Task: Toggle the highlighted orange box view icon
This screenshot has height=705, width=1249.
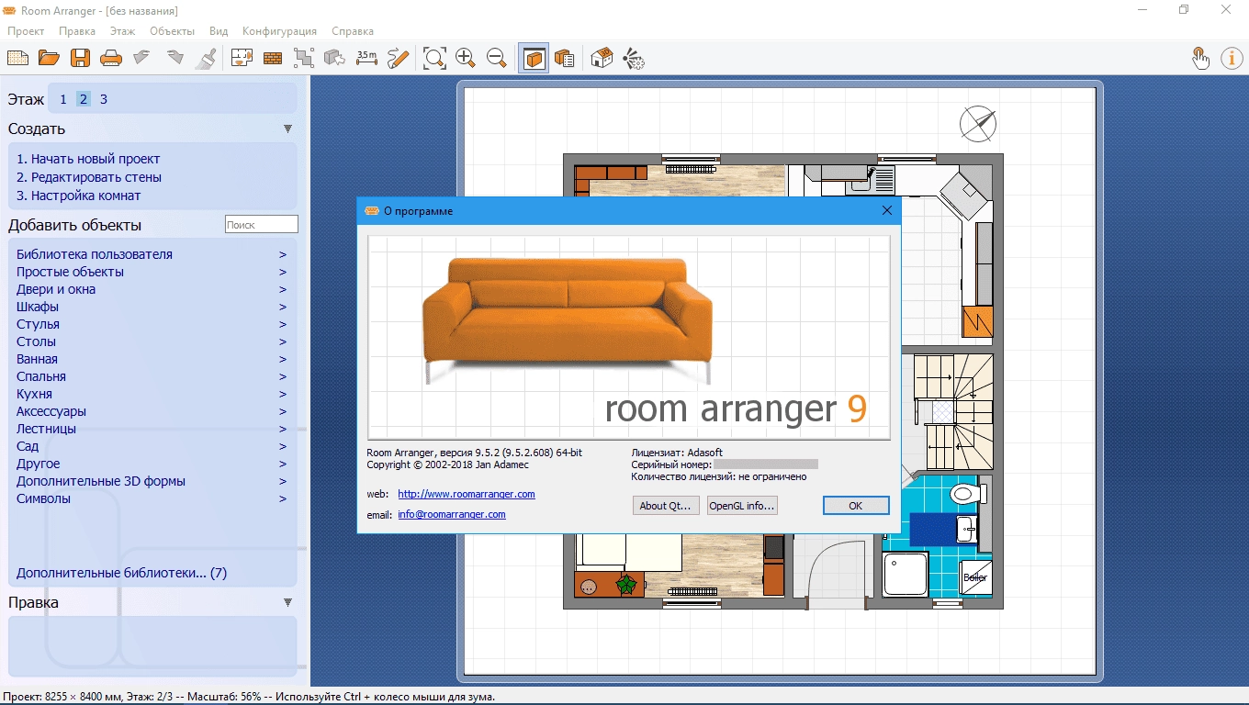Action: click(534, 58)
